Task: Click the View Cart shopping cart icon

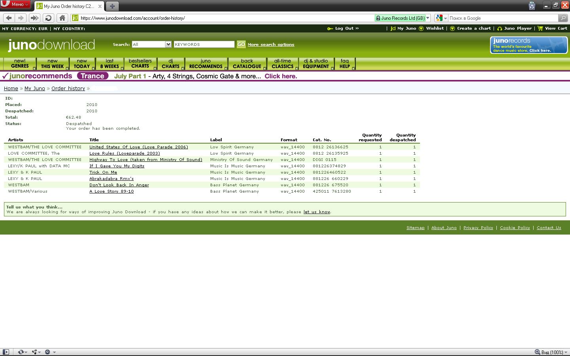Action: coord(540,28)
